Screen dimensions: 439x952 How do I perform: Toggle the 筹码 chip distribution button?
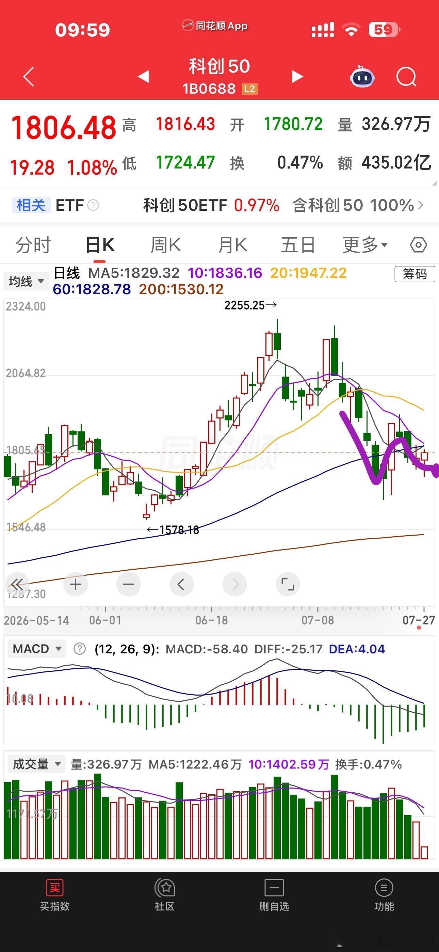414,274
